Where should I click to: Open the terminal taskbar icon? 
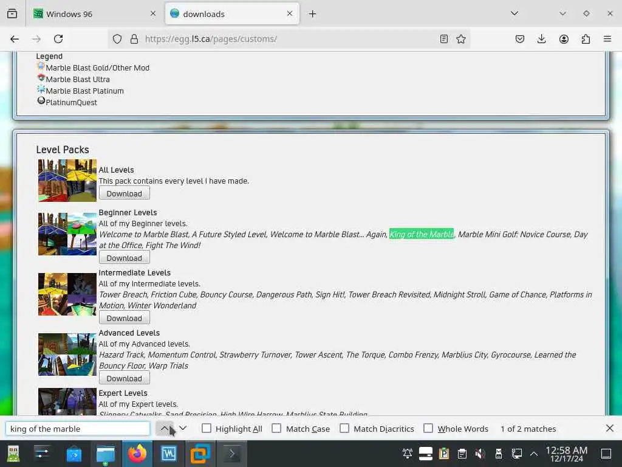click(x=231, y=454)
